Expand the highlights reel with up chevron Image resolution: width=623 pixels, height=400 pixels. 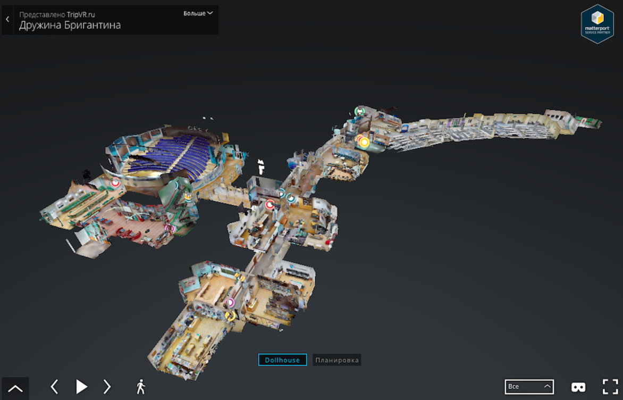tap(15, 388)
